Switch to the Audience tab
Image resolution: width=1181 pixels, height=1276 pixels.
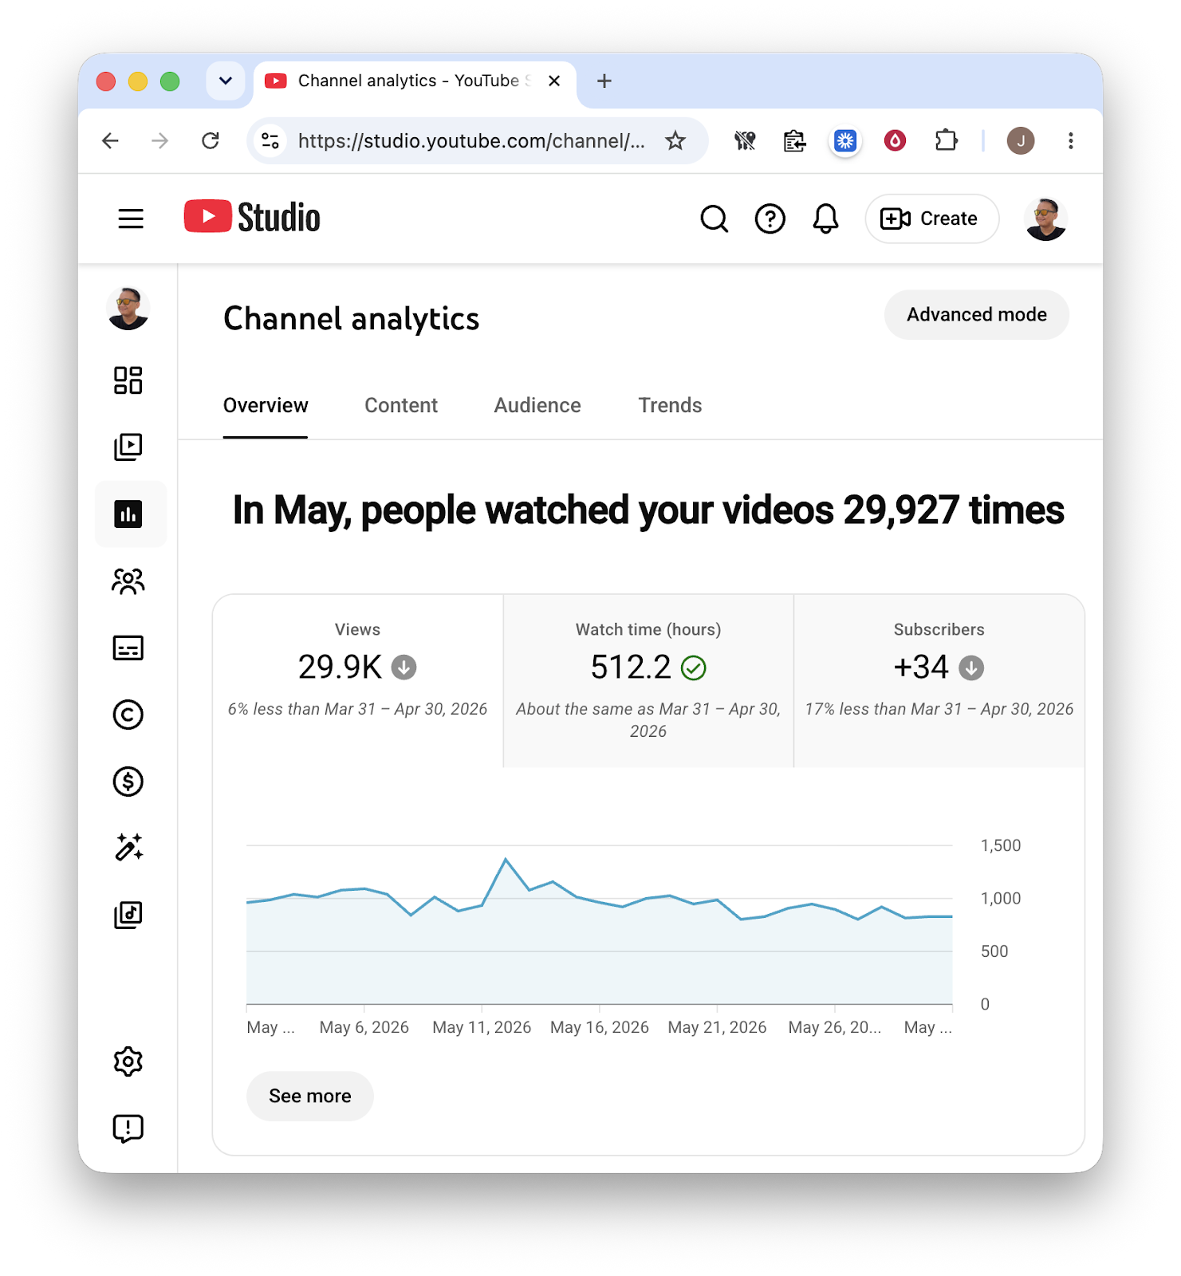(537, 406)
